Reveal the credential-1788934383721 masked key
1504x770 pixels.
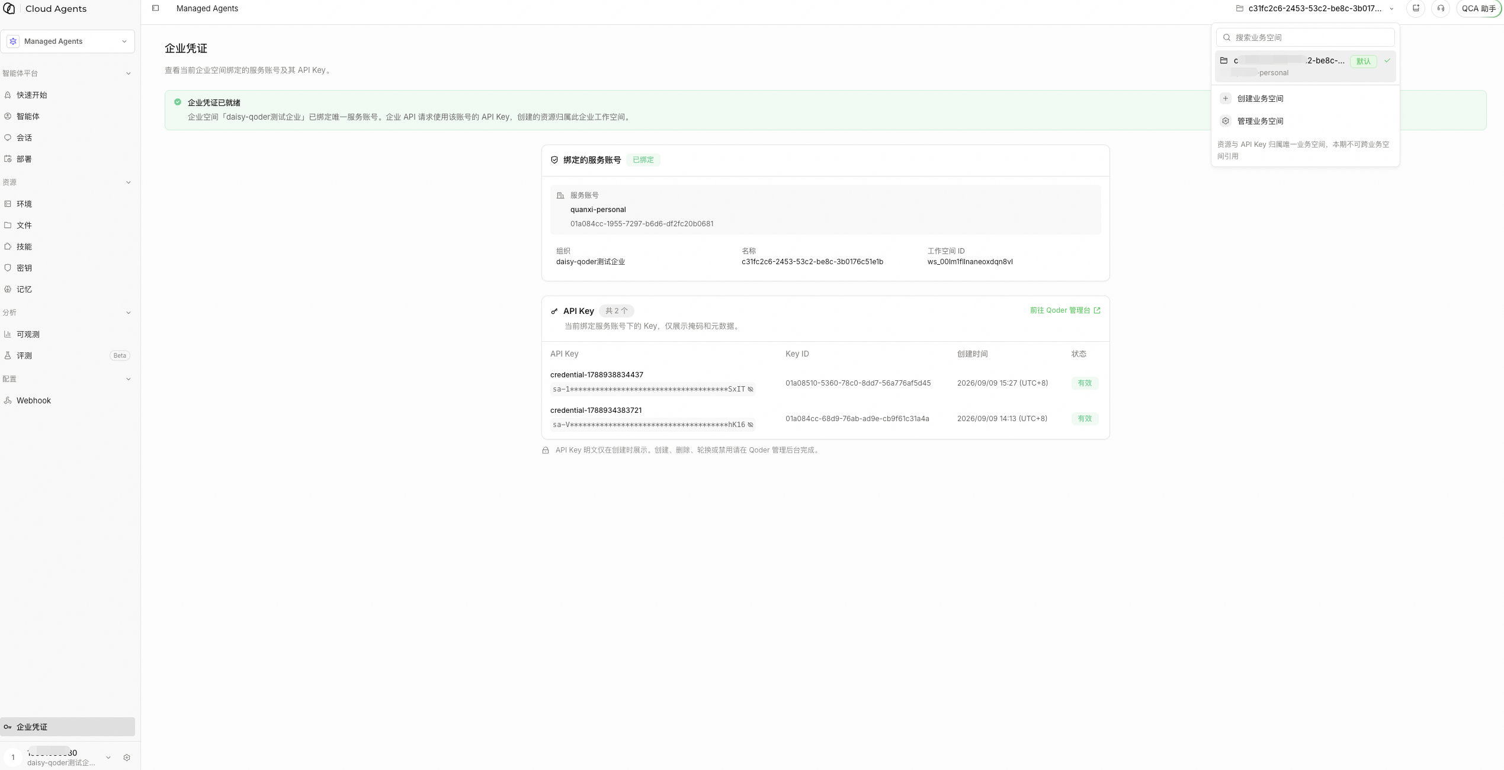pos(751,425)
